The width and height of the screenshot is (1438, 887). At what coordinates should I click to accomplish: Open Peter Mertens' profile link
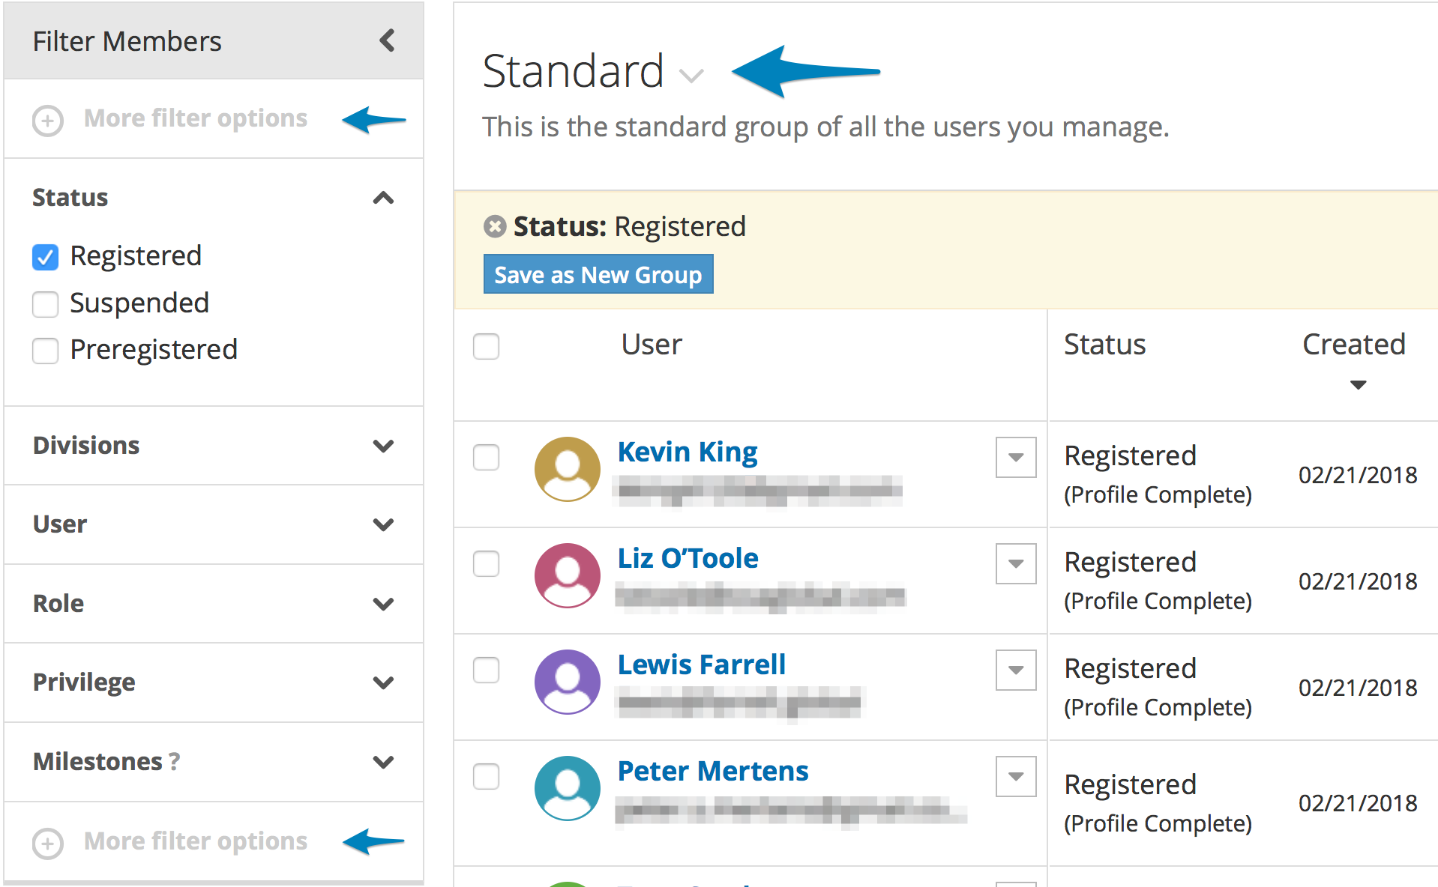[713, 772]
